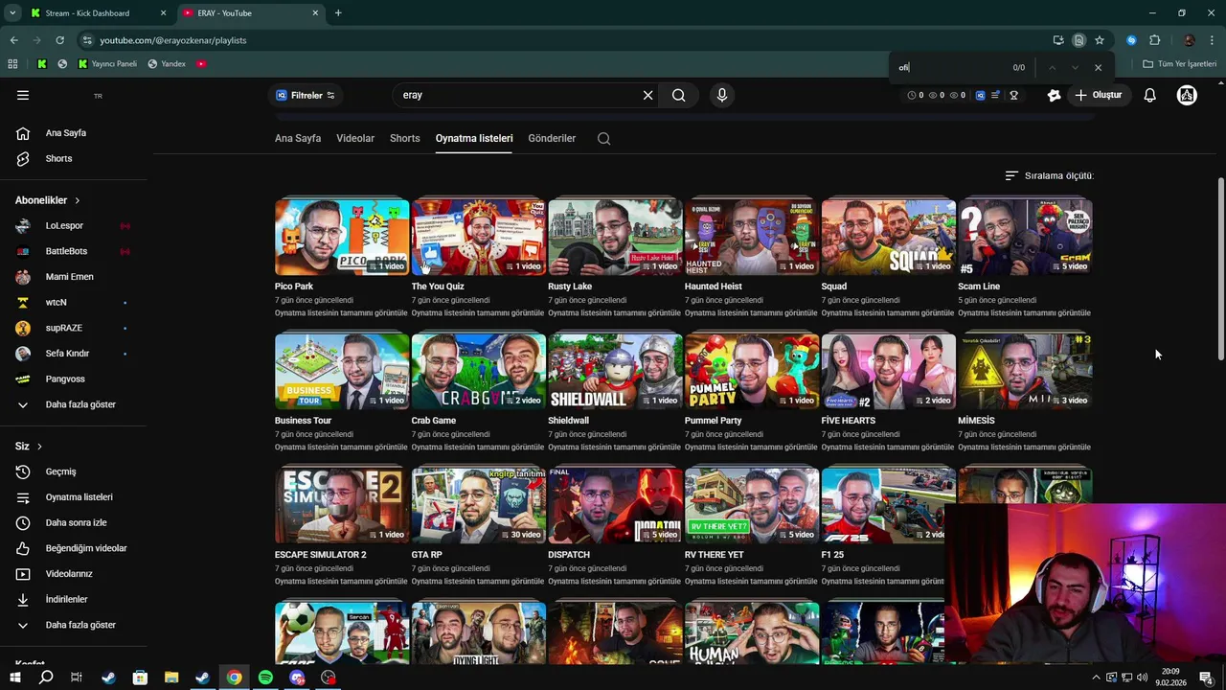The height and width of the screenshot is (690, 1226).
Task: Open the Rusty Lake playlist thumbnail
Action: pos(615,237)
